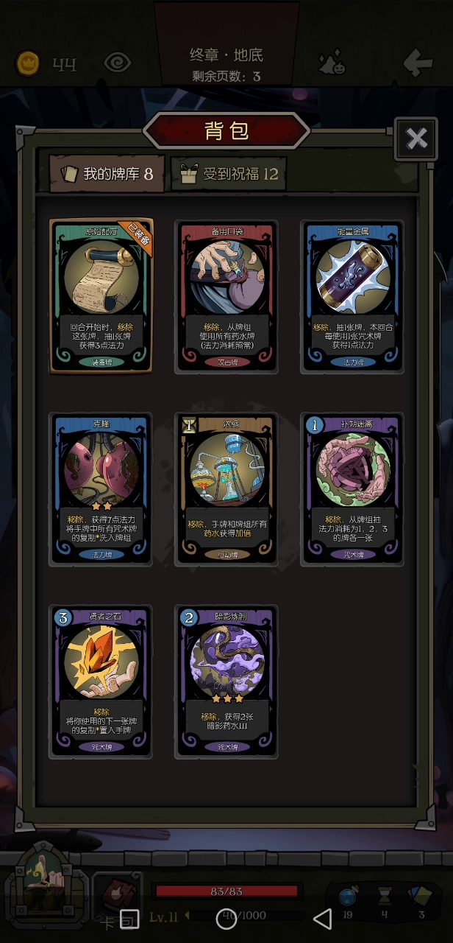Open the pink brain spell card
Screen dimensions: 453x943
[352, 489]
